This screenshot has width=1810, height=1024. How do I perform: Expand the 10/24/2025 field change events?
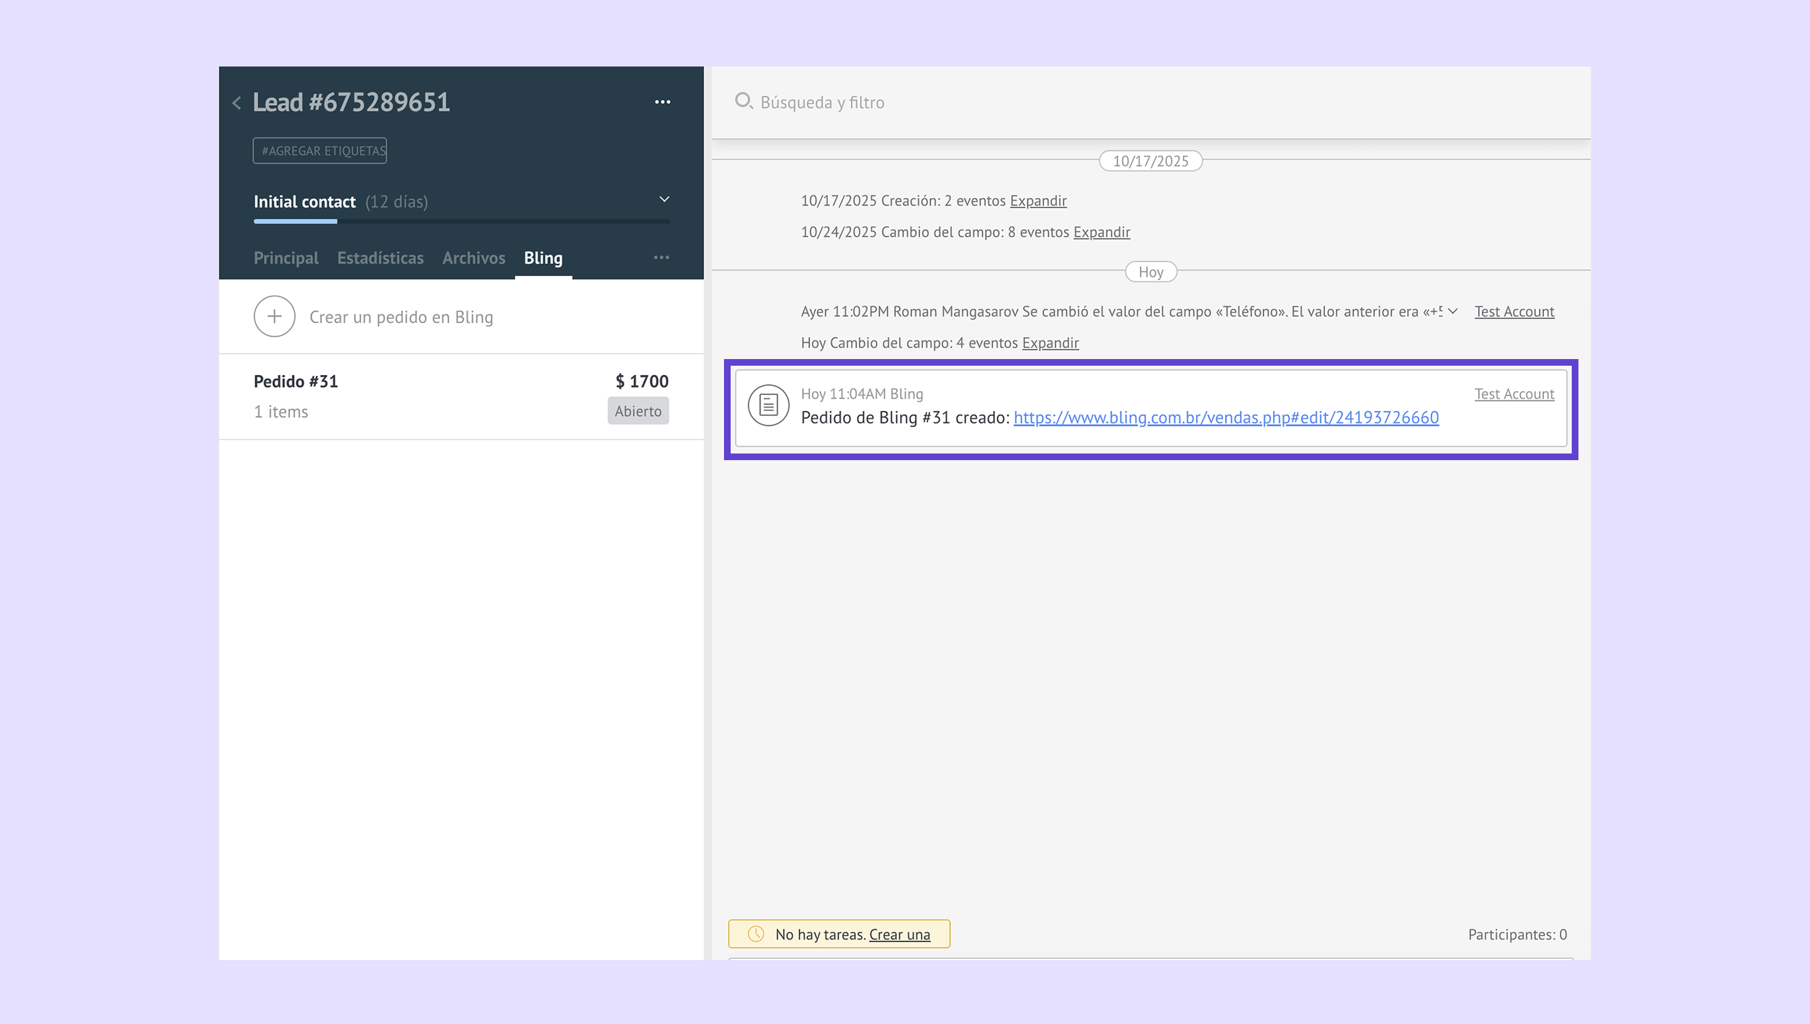(x=1101, y=232)
